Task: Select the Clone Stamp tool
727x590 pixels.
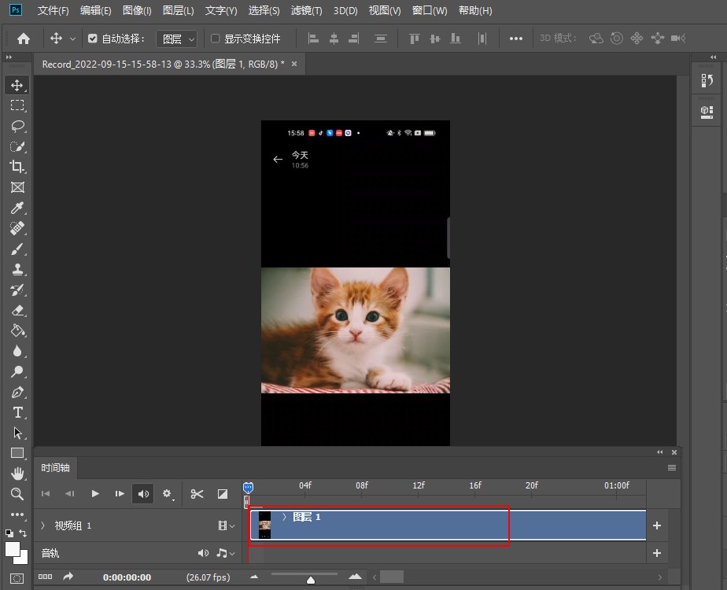Action: click(x=17, y=269)
